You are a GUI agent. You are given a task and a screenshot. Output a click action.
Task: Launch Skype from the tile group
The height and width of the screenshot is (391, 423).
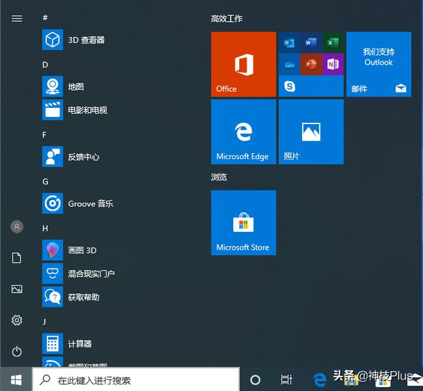(289, 87)
